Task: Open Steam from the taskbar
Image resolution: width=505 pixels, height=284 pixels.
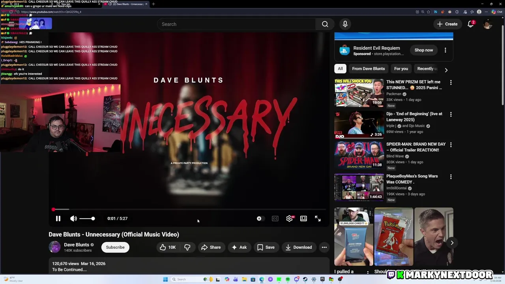Action: (305, 279)
